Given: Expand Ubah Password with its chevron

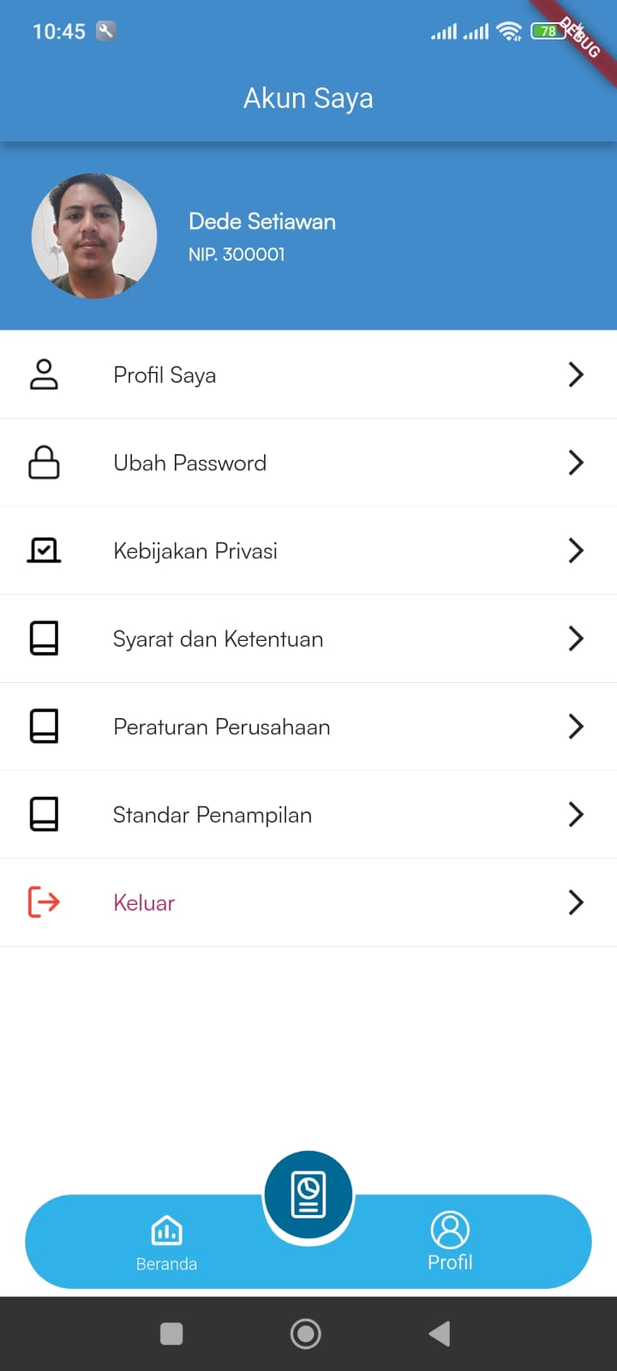Looking at the screenshot, I should pos(576,463).
